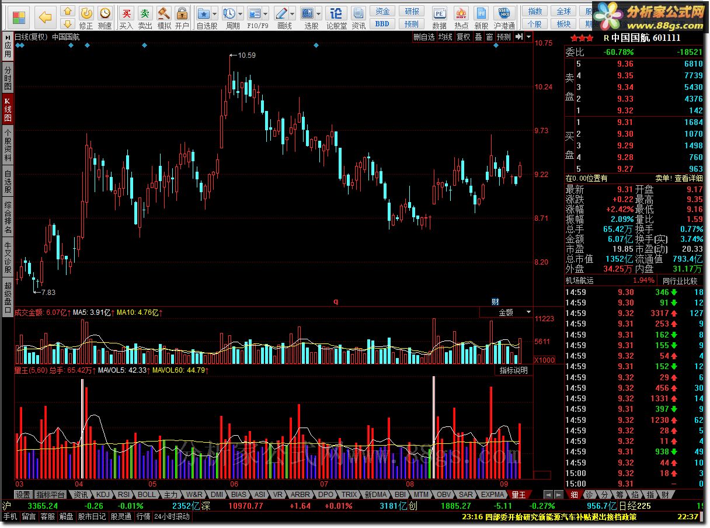Click the 指标说明 indicator description button

coord(513,370)
